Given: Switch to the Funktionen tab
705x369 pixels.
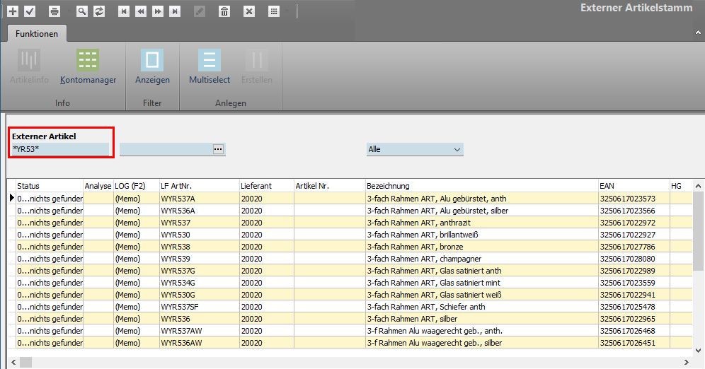Looking at the screenshot, I should pos(37,33).
